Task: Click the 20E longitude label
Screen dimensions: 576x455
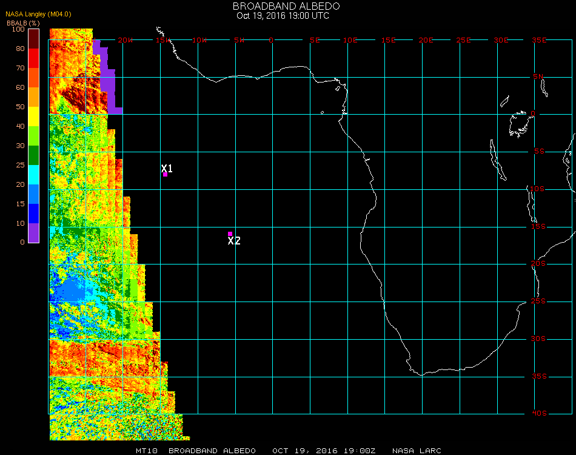Action: [426, 40]
